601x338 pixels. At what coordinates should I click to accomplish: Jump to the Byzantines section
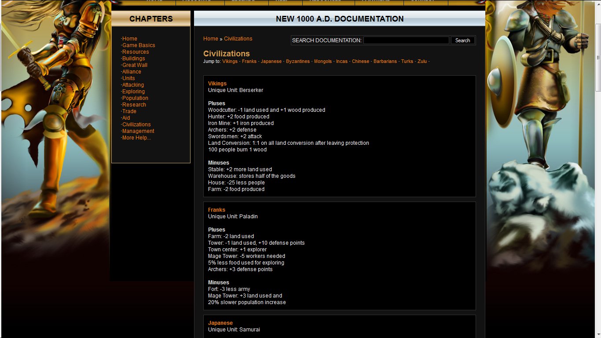pyautogui.click(x=297, y=62)
